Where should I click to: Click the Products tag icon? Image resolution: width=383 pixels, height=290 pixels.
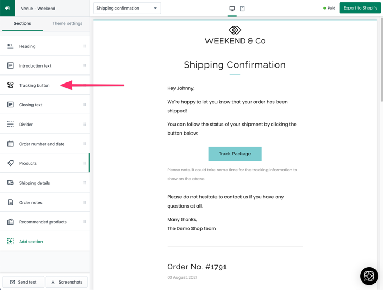click(x=11, y=163)
